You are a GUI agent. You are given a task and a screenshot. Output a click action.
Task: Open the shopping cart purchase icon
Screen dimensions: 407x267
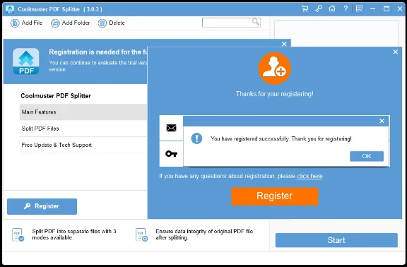(x=305, y=8)
